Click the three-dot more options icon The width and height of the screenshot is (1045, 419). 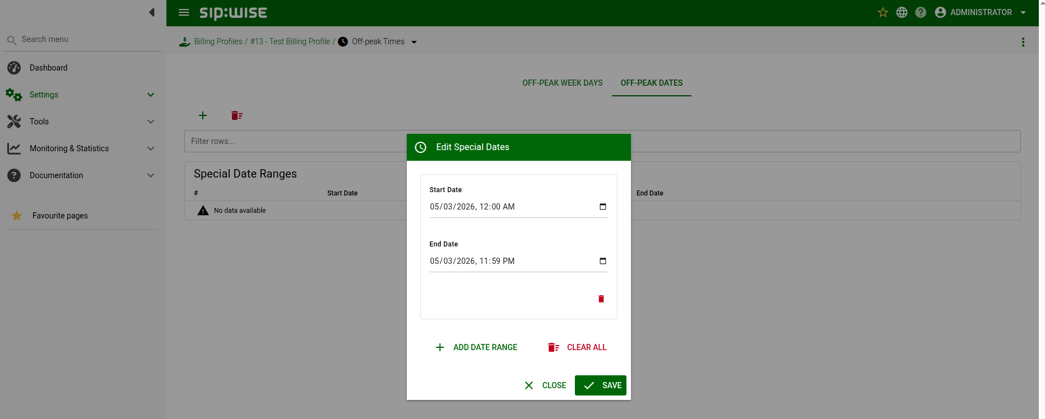coord(1023,42)
